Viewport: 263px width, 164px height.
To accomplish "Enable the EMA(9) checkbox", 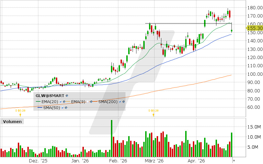I will pyautogui.click(x=87, y=102).
